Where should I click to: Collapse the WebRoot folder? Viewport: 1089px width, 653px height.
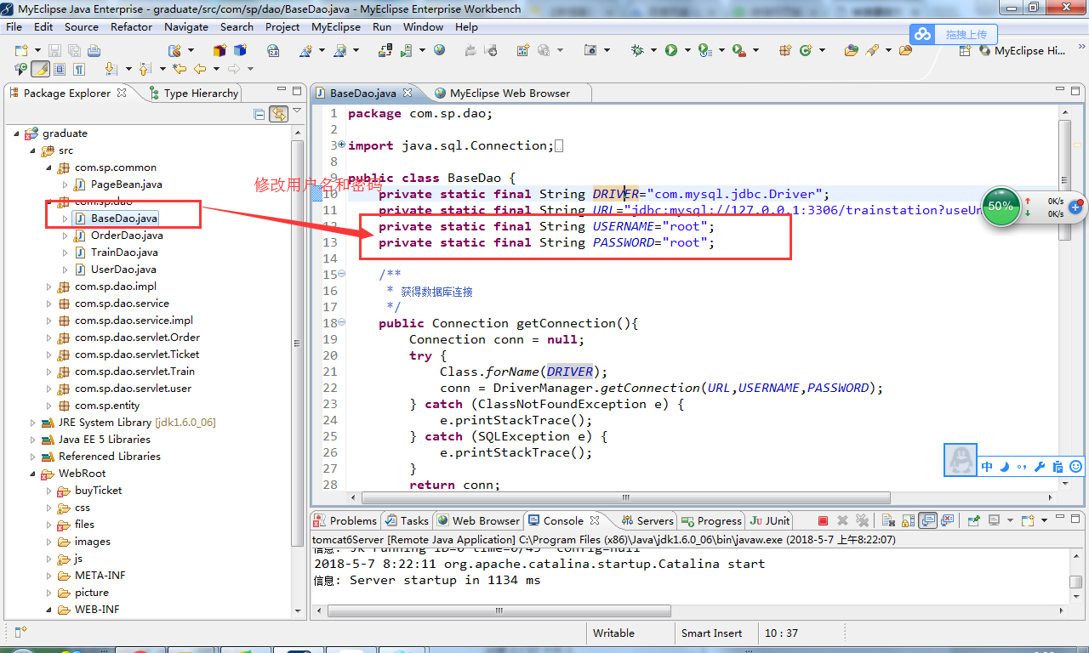click(34, 474)
